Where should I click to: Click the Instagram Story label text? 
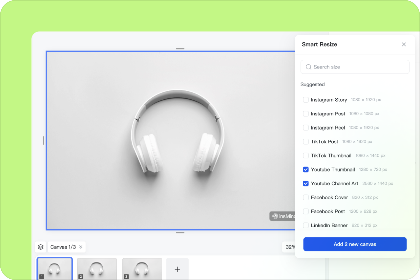[329, 100]
